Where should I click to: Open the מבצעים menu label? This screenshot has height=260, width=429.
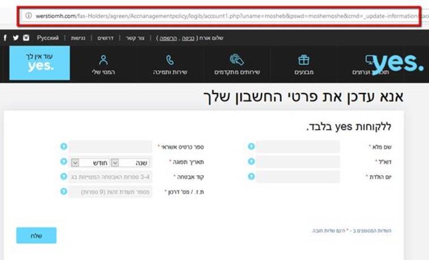(x=304, y=72)
